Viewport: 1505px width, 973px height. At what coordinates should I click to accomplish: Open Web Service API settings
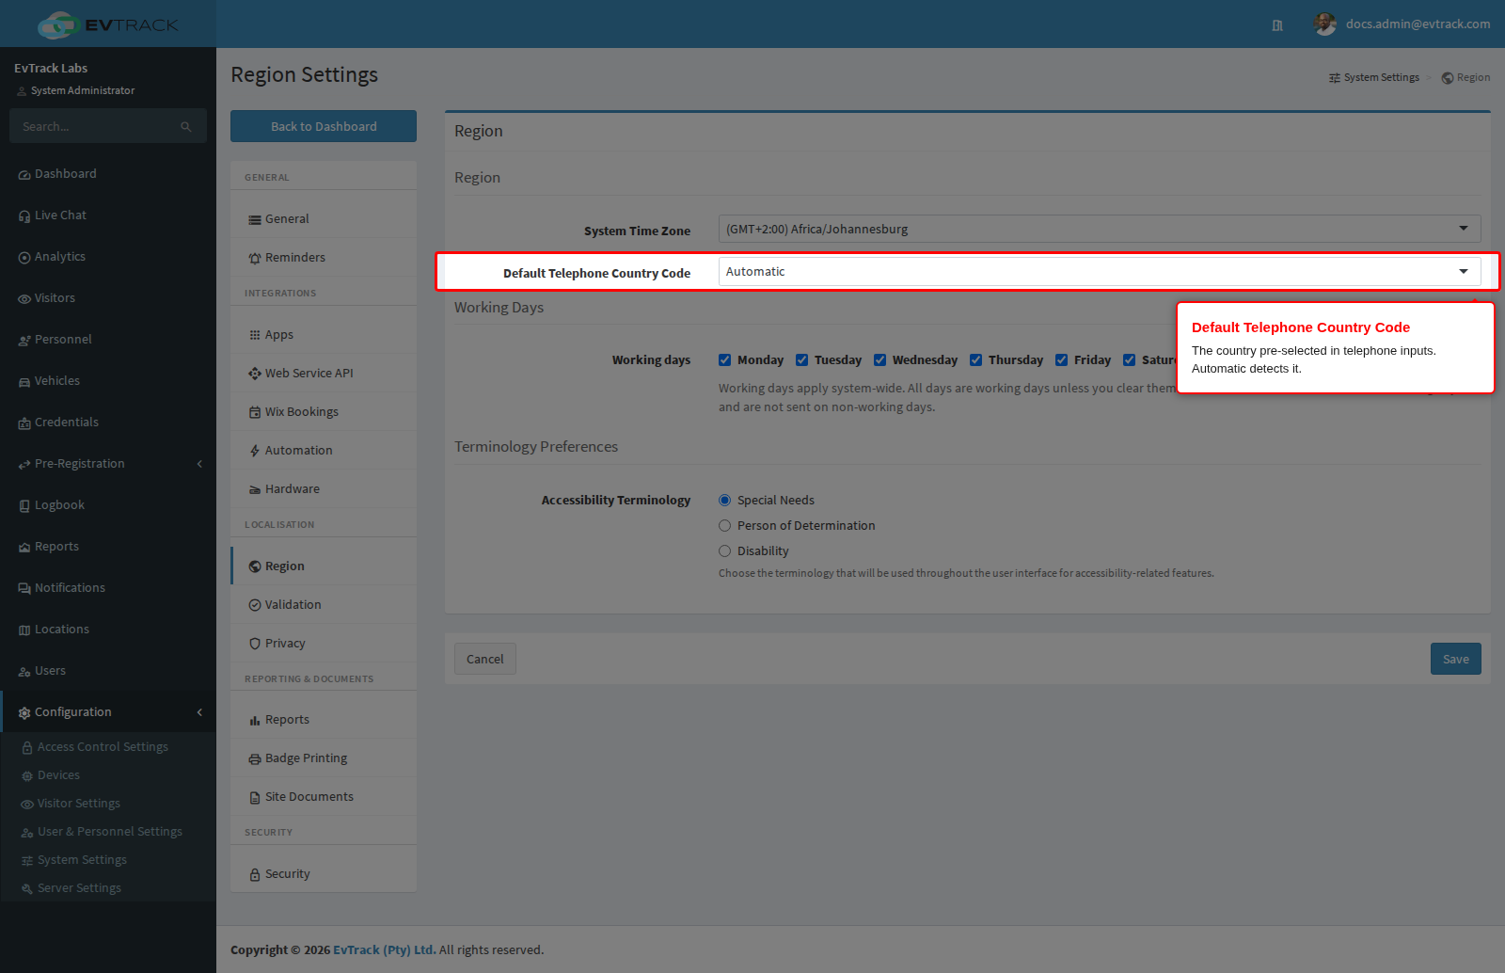coord(324,374)
